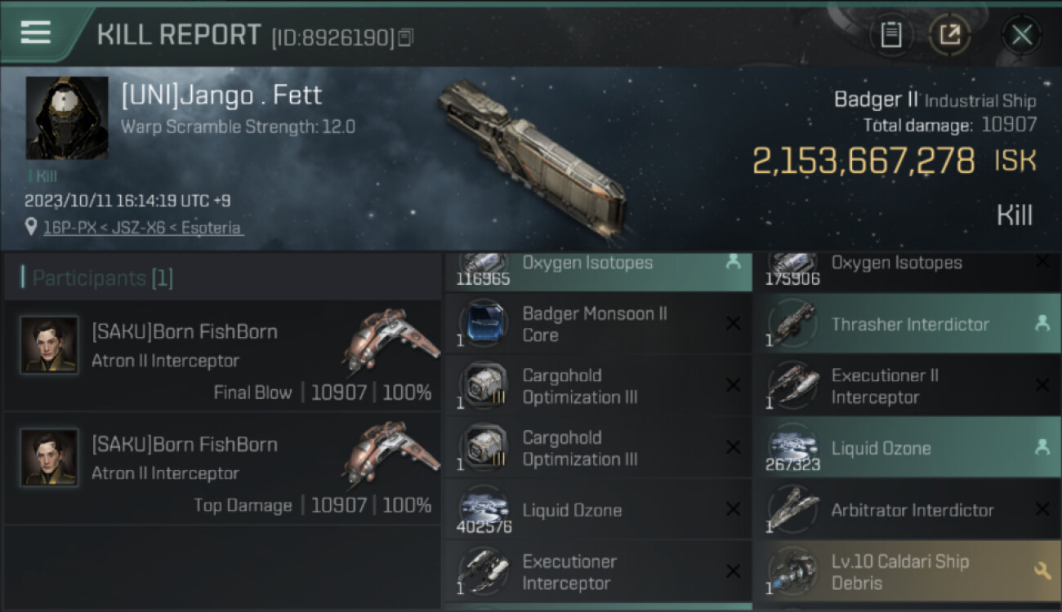Click the wrench icon on Caldari Ship Debris
Image resolution: width=1062 pixels, height=612 pixels.
pos(1042,571)
